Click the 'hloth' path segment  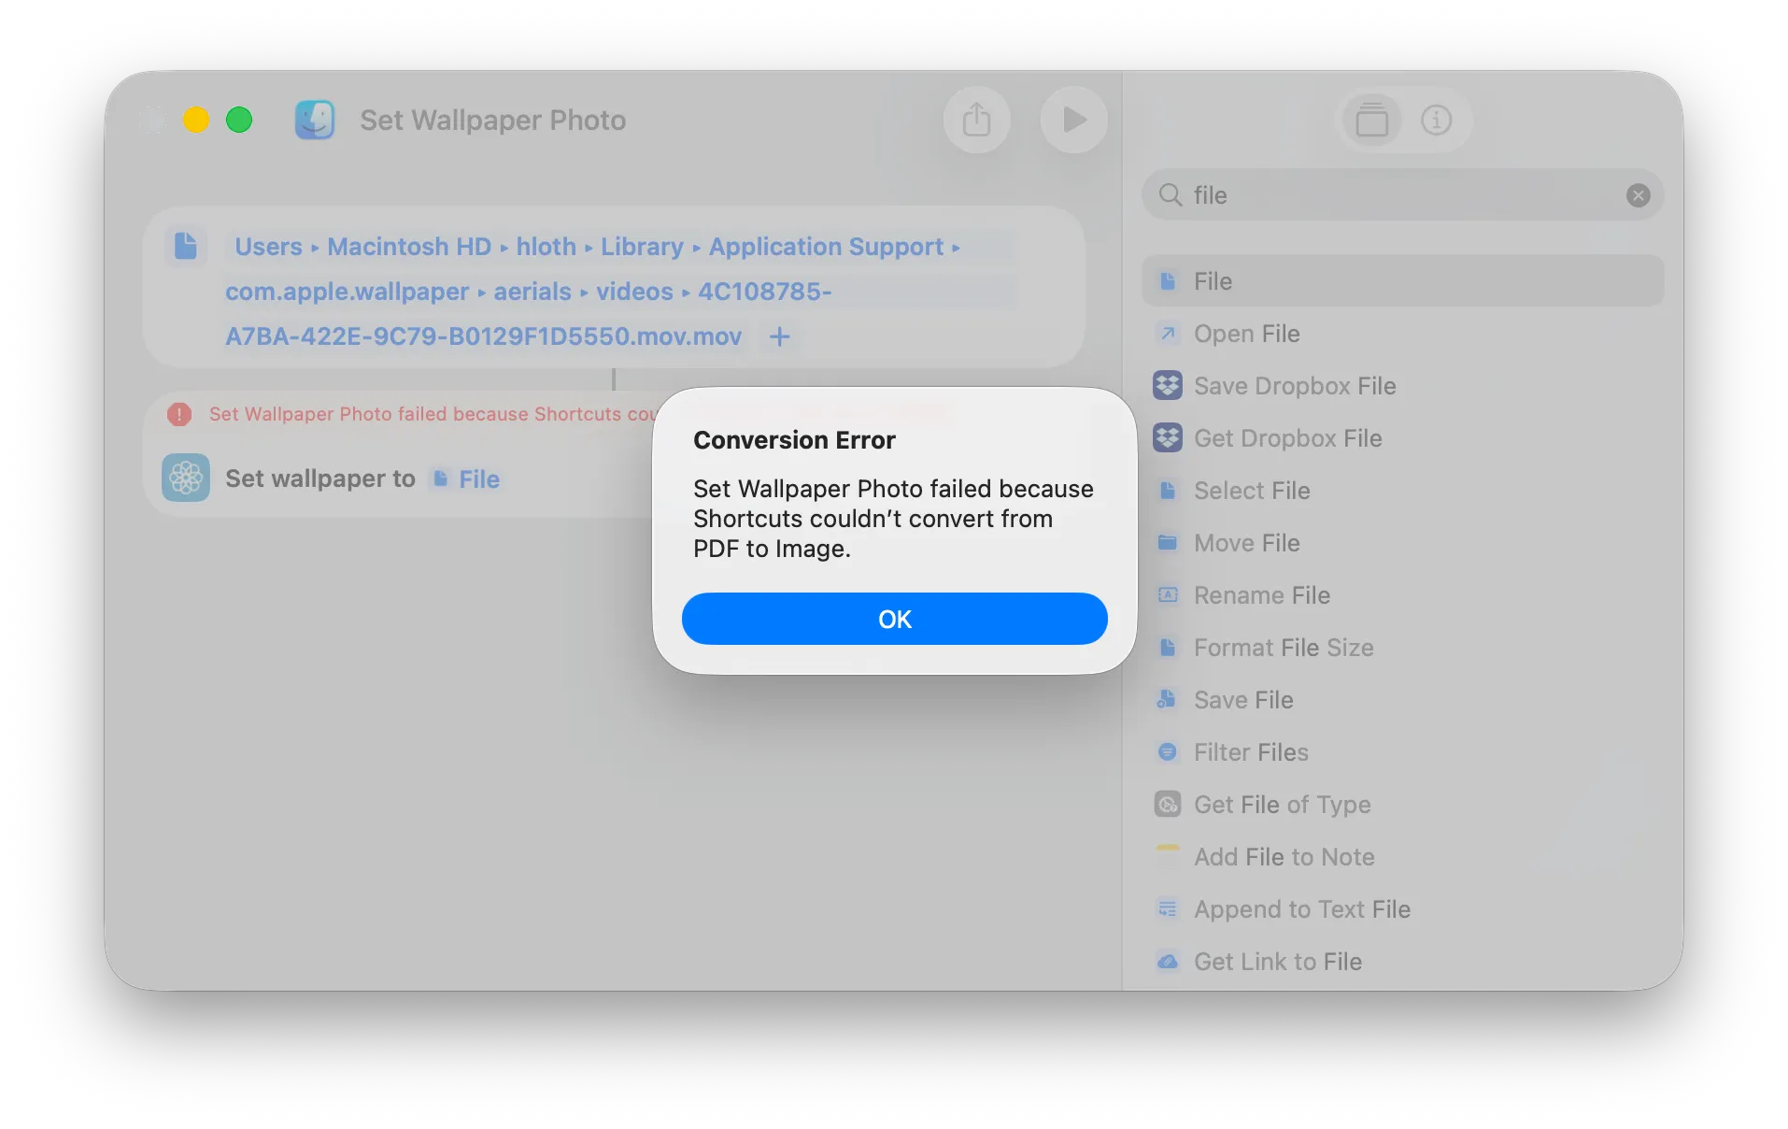(546, 247)
